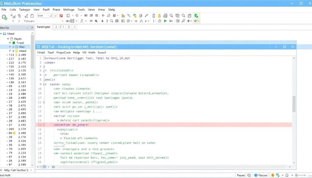Expand the Tirpet tree item
Image resolution: width=312 pixels, height=178 pixels.
coord(10,43)
